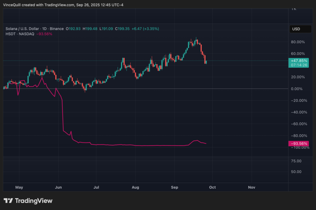This screenshot has width=316, height=210.
Task: Click the Nov label on the time axis
Action: pos(252,187)
